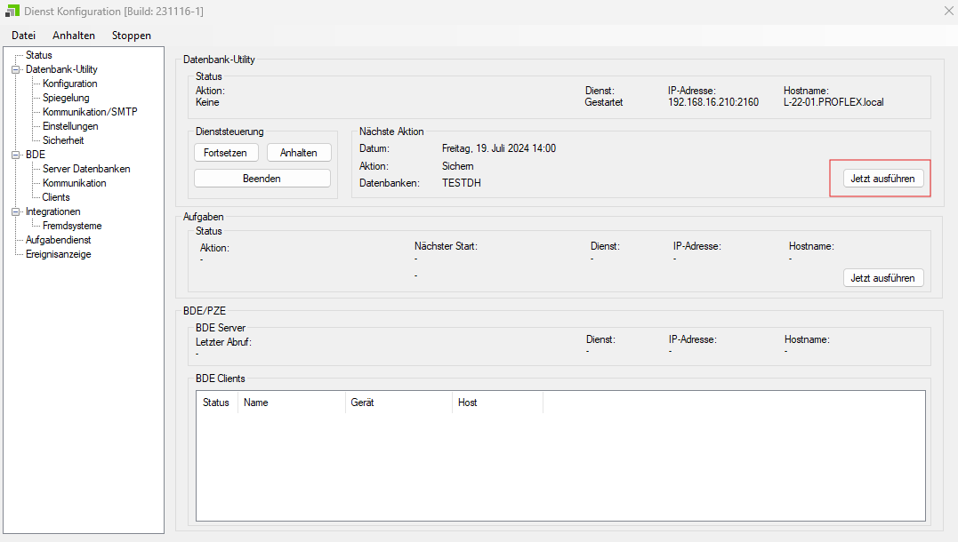
Task: Collapse the BDE tree node
Action: (15, 155)
